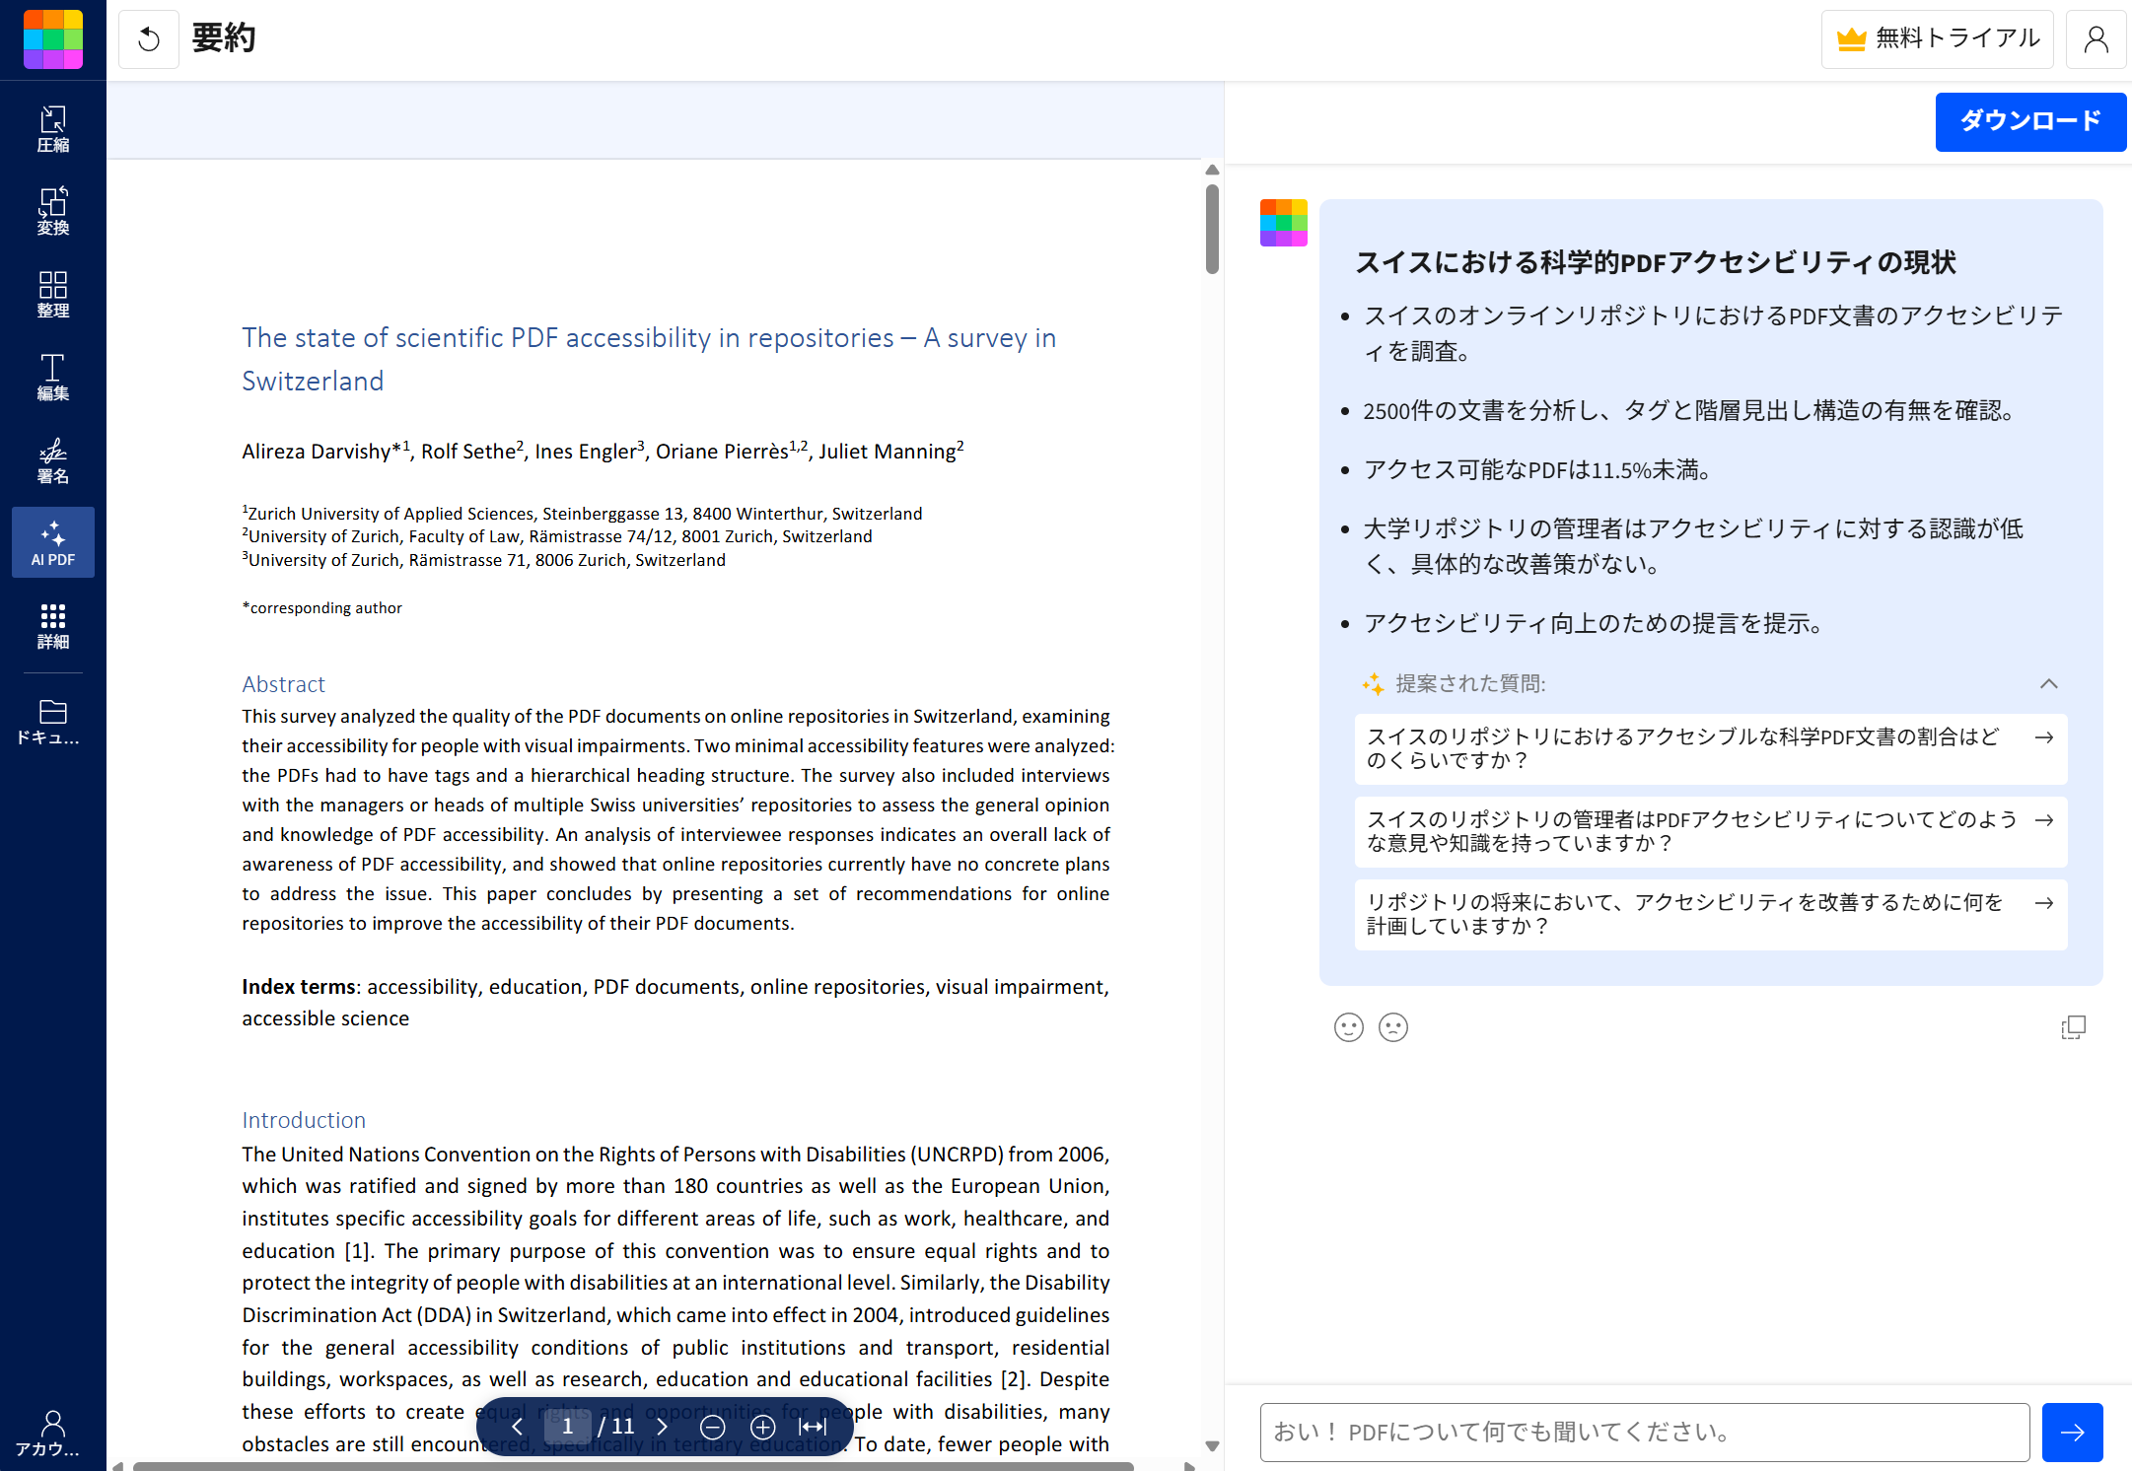2132x1471 pixels.
Task: Select the Compress (圧縮) tool
Action: click(53, 128)
